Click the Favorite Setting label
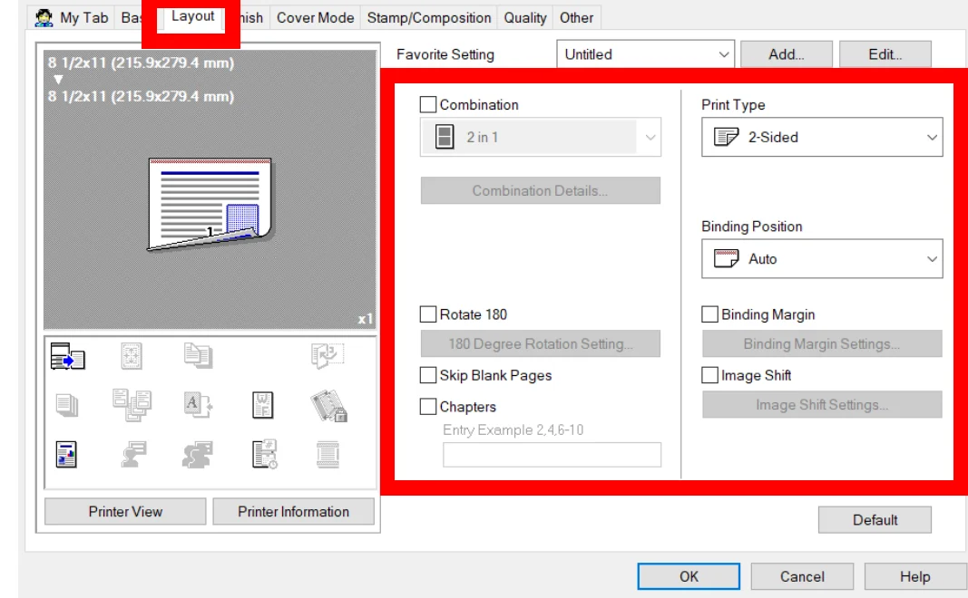 (x=445, y=54)
